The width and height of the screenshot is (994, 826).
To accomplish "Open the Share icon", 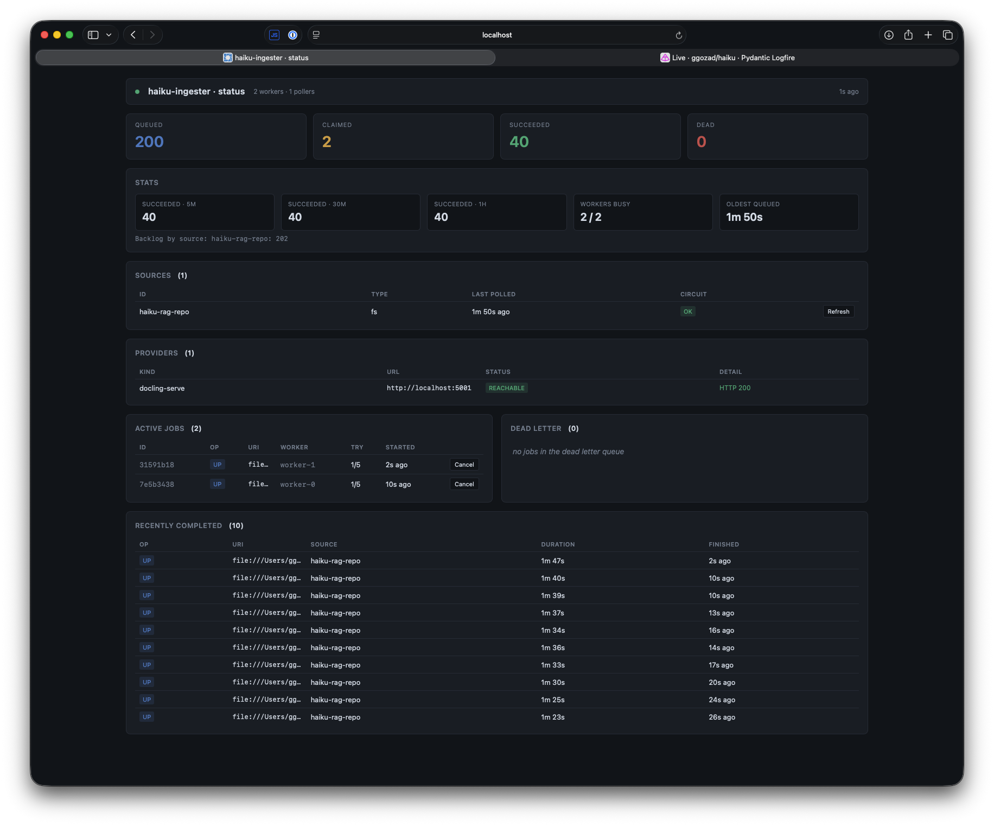I will tap(908, 35).
